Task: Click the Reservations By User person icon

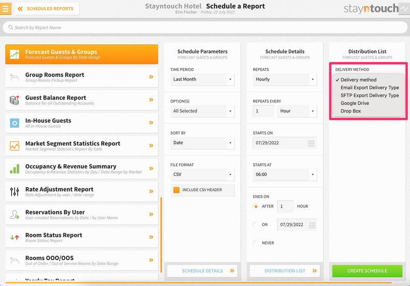Action: (x=15, y=214)
